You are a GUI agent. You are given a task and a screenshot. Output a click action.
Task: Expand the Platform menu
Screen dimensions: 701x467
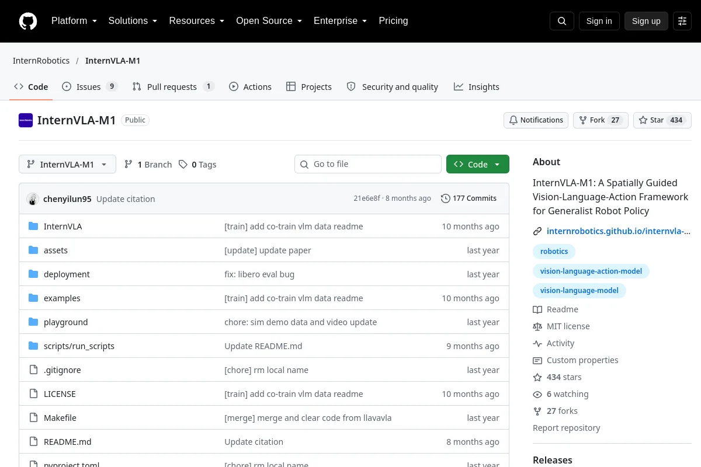(x=74, y=21)
